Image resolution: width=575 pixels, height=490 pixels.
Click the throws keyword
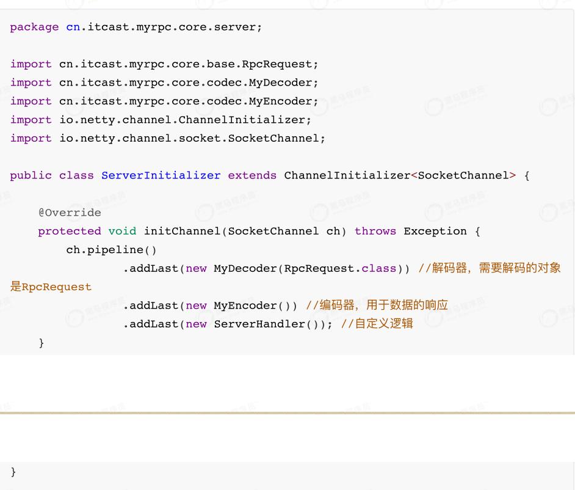point(375,231)
